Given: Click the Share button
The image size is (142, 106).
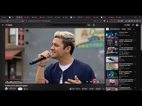Looking at the screenshot, I should [x=84, y=89].
